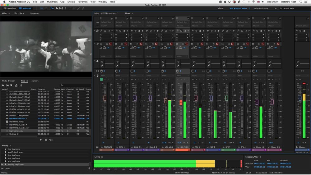Open ORIGINAL track input dropdown Default Stereo

tap(106, 22)
